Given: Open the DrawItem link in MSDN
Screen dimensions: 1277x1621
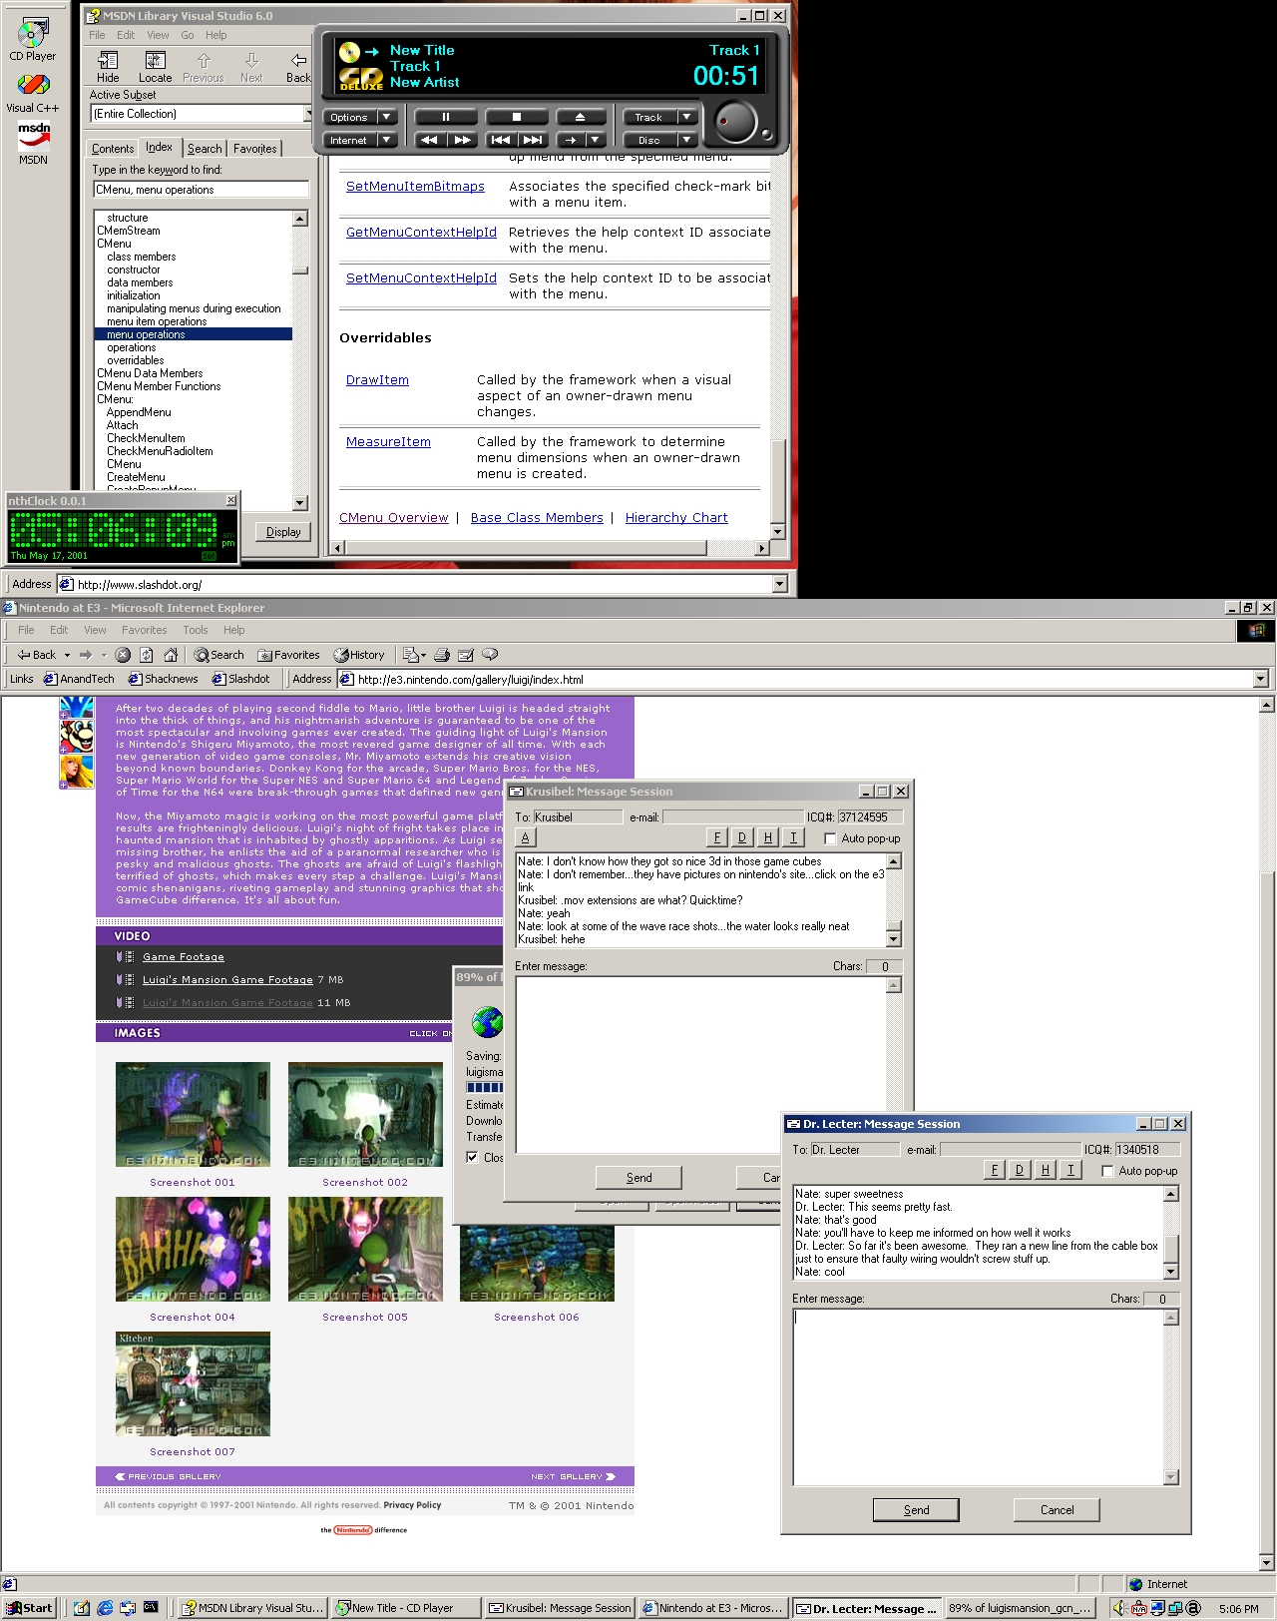Looking at the screenshot, I should (377, 379).
